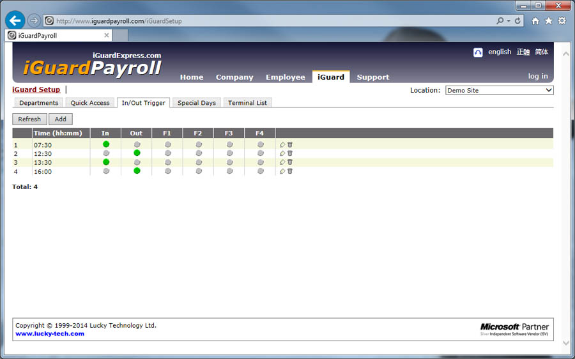Toggle Out indicator for 07:30 row
Screen dimensions: 575x359
point(137,144)
